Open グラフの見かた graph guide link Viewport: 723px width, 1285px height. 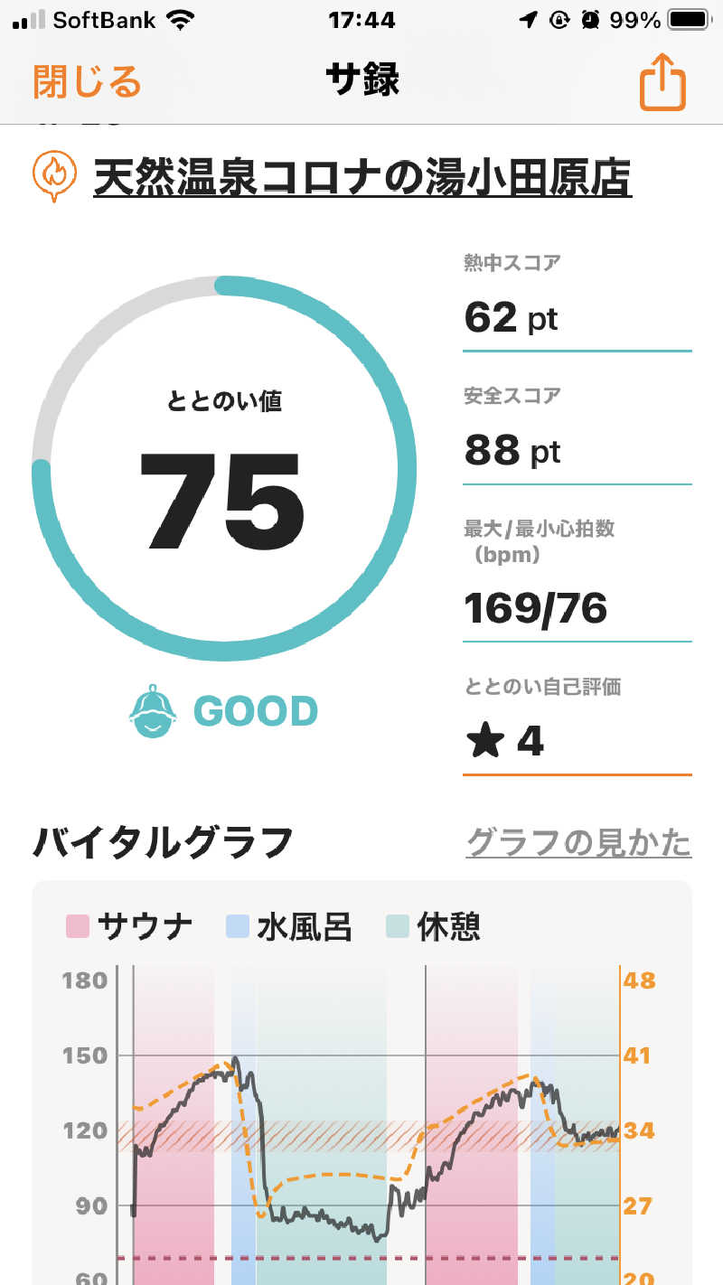tap(578, 842)
